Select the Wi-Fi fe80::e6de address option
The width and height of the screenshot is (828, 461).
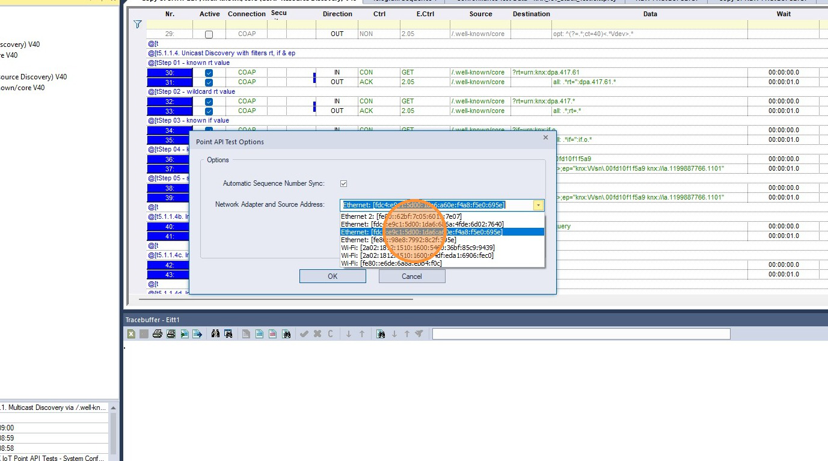442,263
